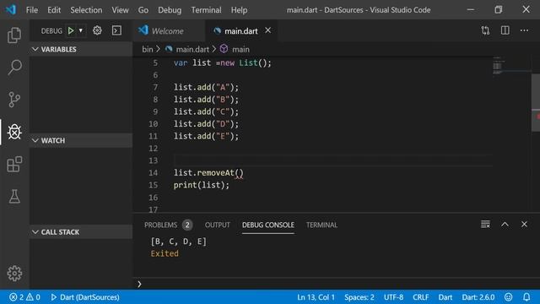The image size is (540, 304).
Task: Click the Exited message in console
Action: pyautogui.click(x=165, y=253)
